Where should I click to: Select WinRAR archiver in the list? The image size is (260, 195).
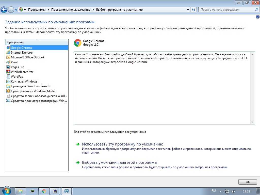[22, 72]
